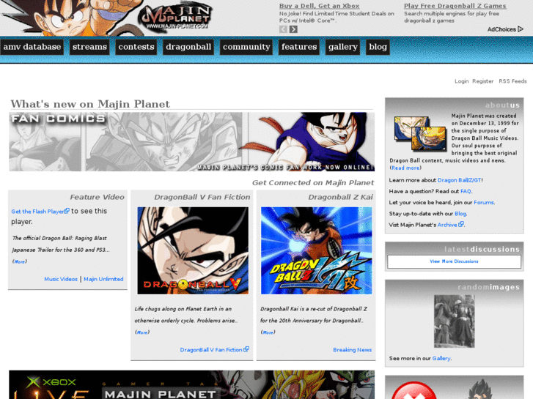Viewport: 533px width, 399px height.
Task: Click the DragonBall V image
Action: (193, 250)
